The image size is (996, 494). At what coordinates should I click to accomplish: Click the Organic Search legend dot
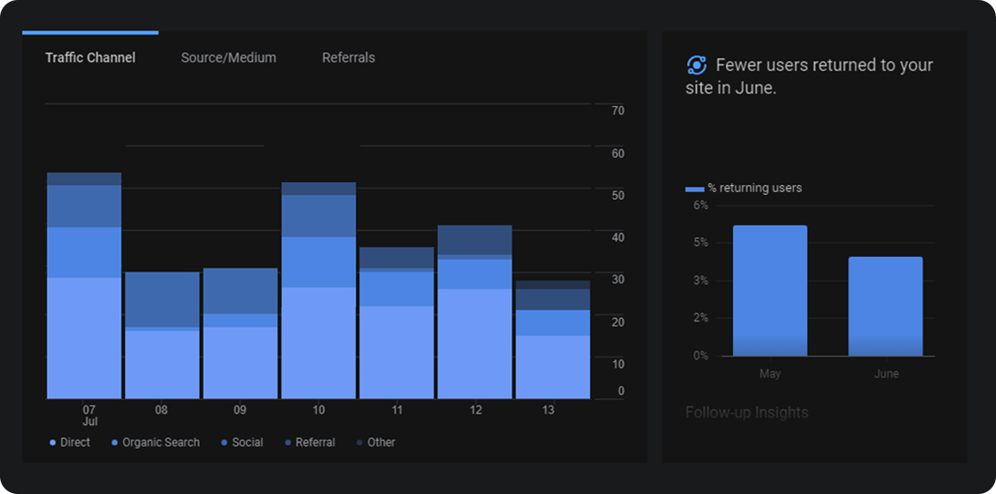115,443
